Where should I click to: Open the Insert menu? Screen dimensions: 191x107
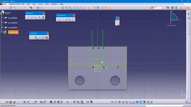(x=40, y=4)
